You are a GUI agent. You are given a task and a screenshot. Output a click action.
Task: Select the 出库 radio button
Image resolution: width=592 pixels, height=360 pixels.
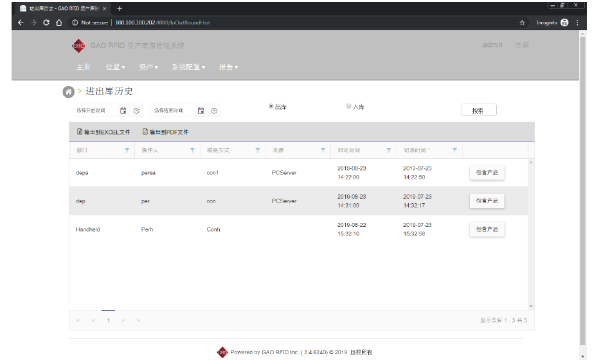click(271, 106)
